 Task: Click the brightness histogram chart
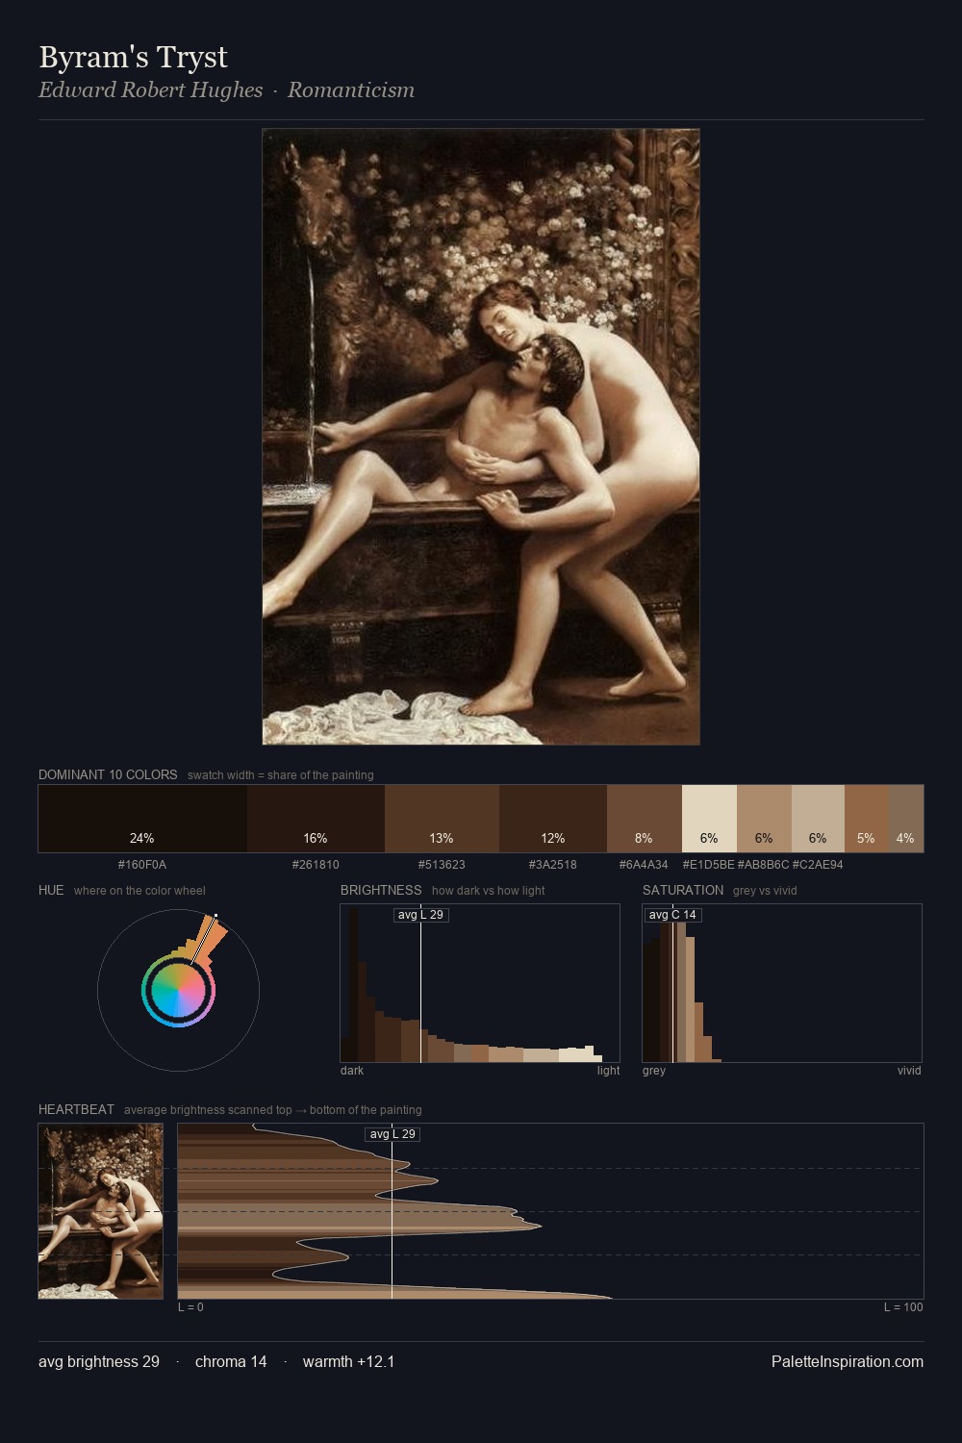tap(480, 983)
